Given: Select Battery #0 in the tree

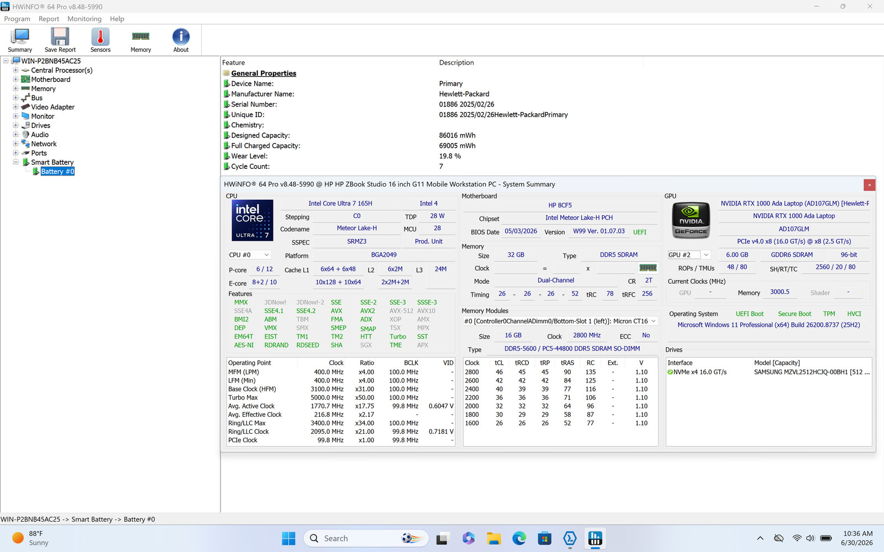Looking at the screenshot, I should pos(57,172).
